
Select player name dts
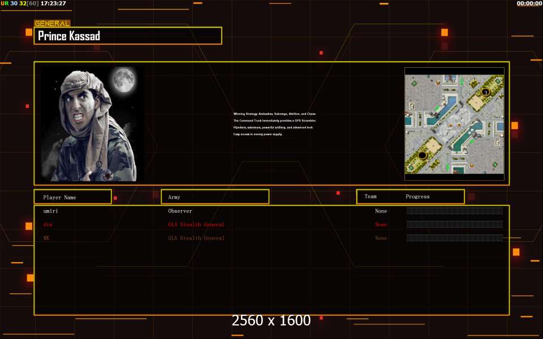[x=48, y=224]
